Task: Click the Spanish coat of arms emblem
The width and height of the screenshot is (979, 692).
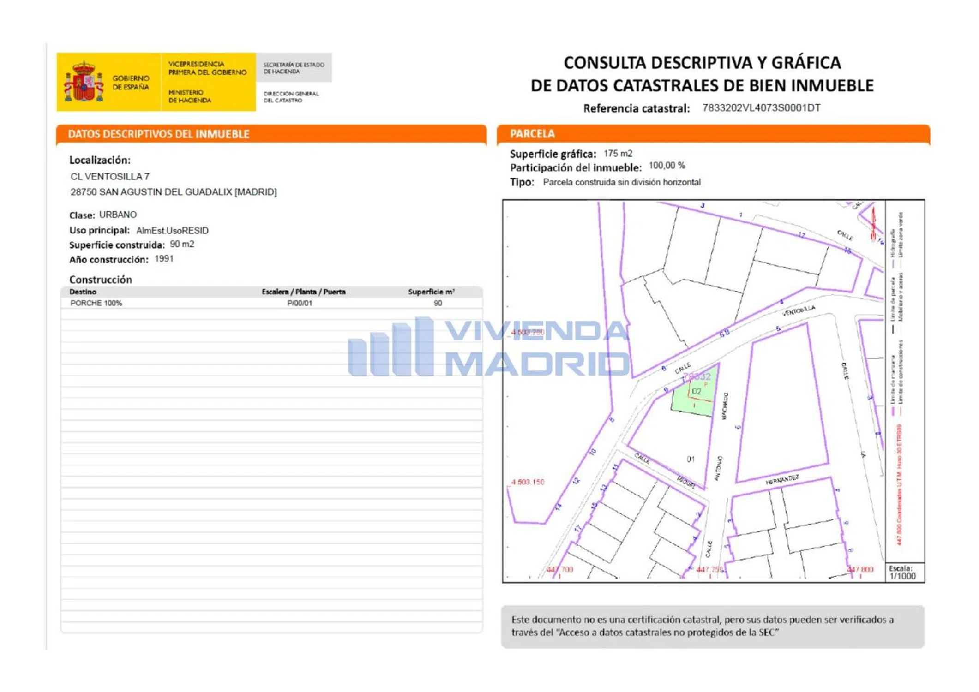Action: 84,82
